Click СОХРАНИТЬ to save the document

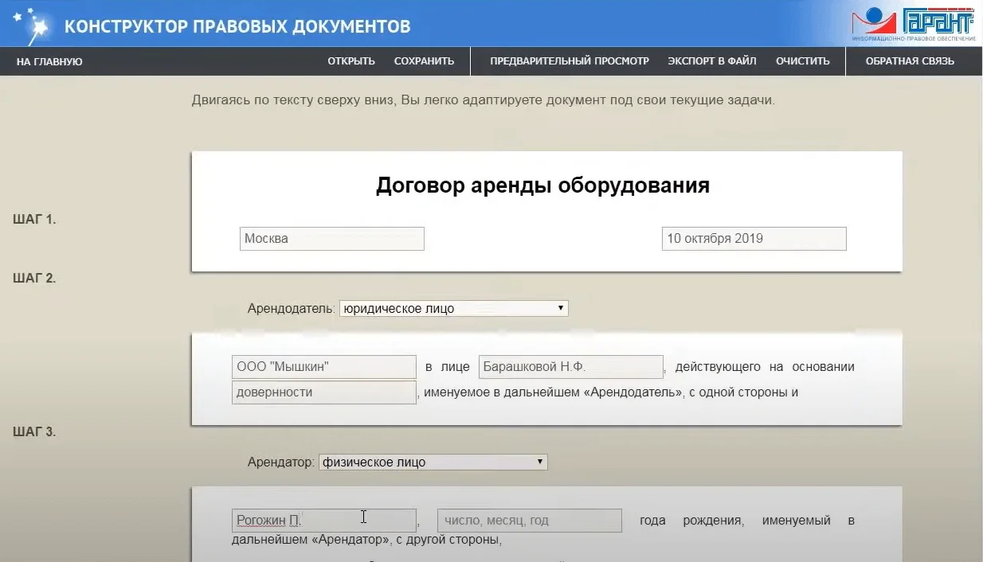pos(424,61)
